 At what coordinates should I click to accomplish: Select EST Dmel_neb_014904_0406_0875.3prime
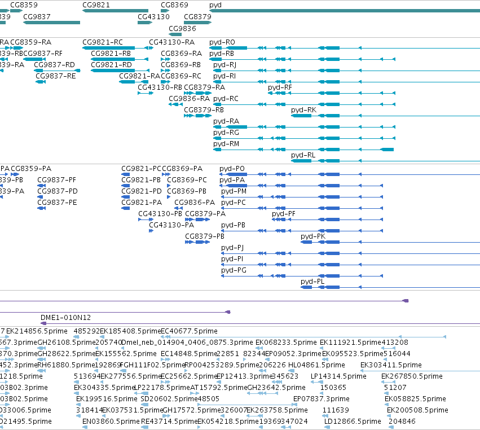point(187,343)
